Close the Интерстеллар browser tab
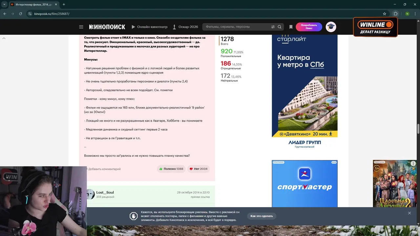This screenshot has width=420, height=236. point(55,4)
